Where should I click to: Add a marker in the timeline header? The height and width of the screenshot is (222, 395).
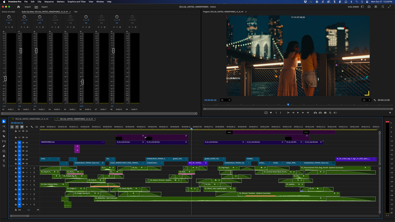(27, 127)
